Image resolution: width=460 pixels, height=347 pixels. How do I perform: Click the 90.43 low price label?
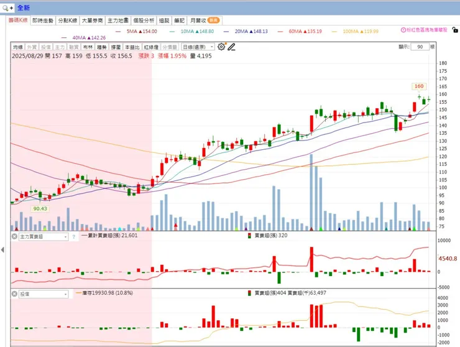point(40,209)
